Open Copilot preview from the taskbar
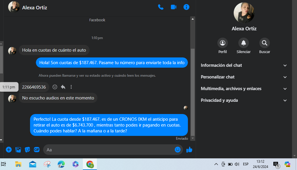The width and height of the screenshot is (297, 170). tap(287, 164)
